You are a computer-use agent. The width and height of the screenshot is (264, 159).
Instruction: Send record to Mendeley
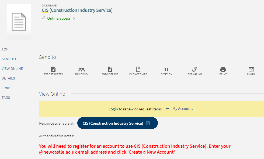click(x=82, y=70)
